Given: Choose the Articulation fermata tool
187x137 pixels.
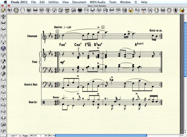Looking at the screenshot, I should click(x=99, y=11).
